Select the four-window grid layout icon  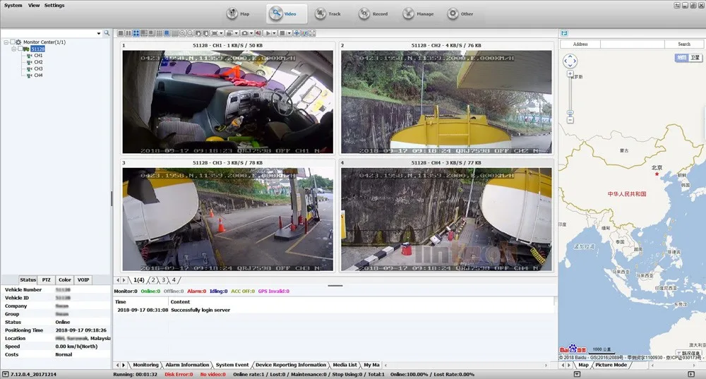[136, 33]
